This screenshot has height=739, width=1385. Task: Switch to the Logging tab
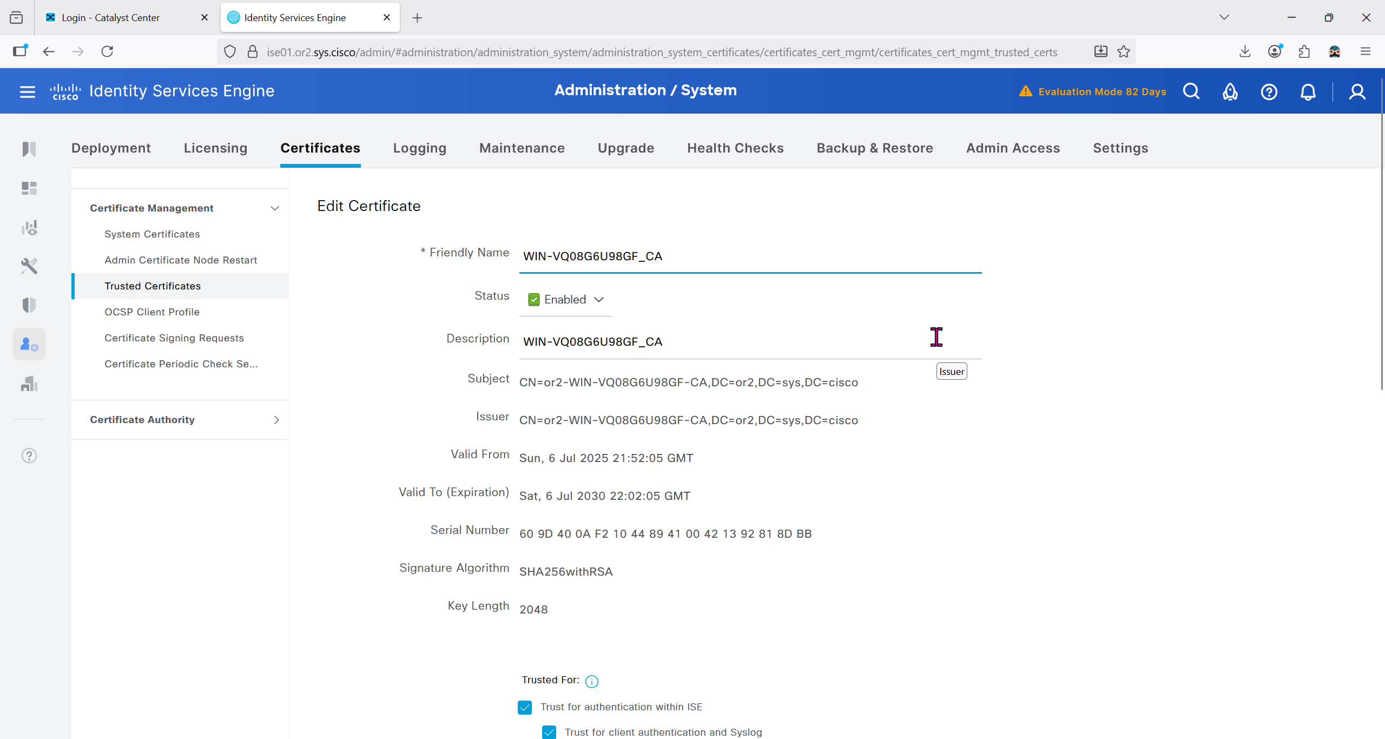(419, 148)
